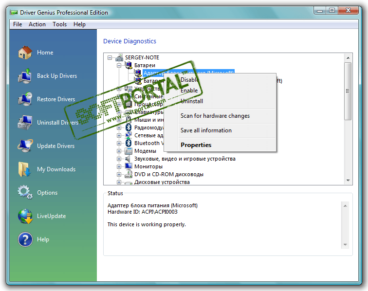Click Status box scroll down arrow
This screenshot has width=368, height=291.
click(345, 245)
